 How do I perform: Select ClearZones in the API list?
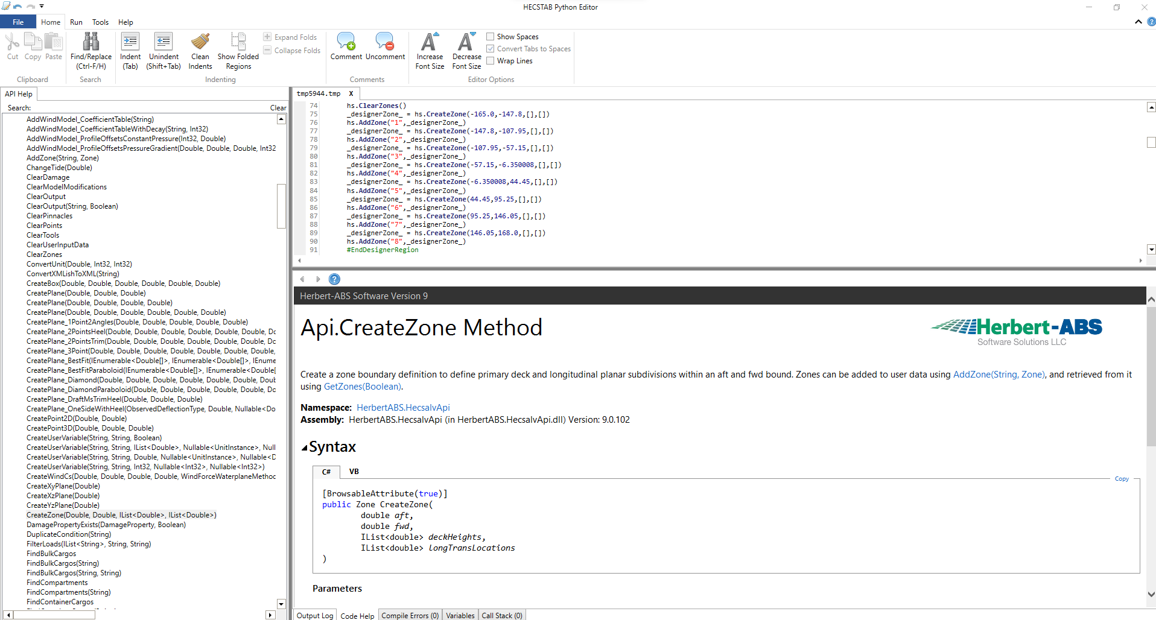pyautogui.click(x=44, y=255)
